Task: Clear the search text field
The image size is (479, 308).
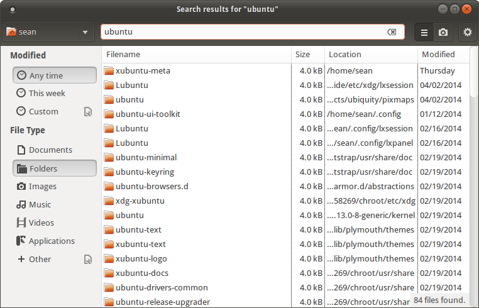Action: coord(391,32)
